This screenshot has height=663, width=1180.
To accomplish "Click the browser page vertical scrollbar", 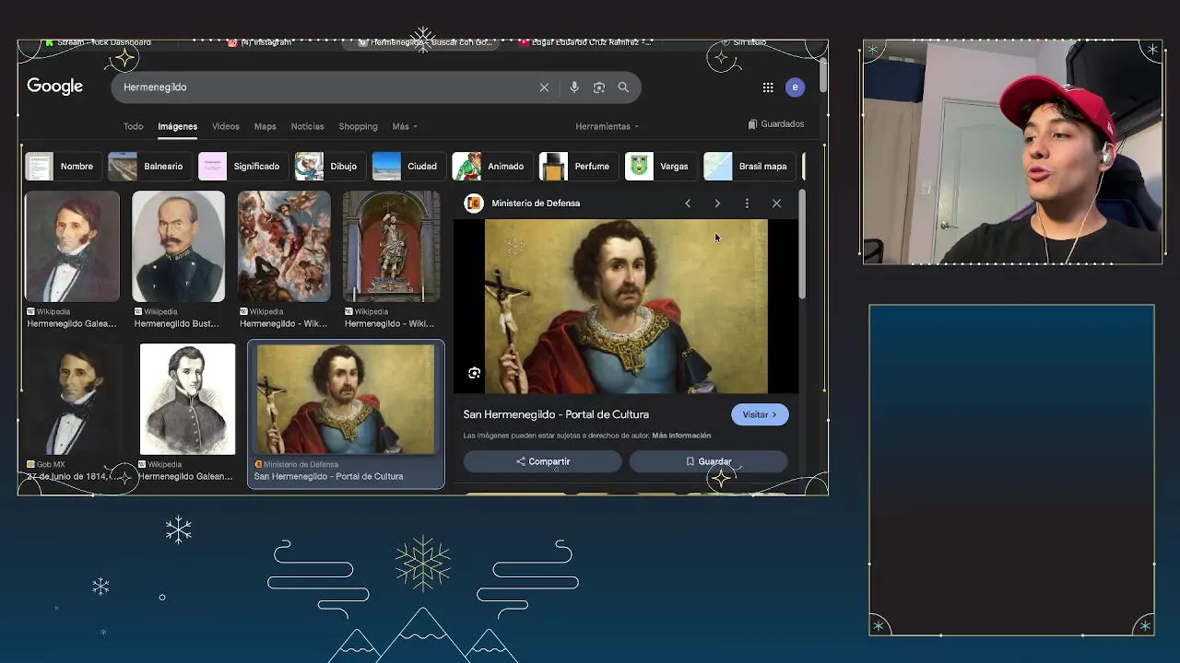I will tap(822, 74).
